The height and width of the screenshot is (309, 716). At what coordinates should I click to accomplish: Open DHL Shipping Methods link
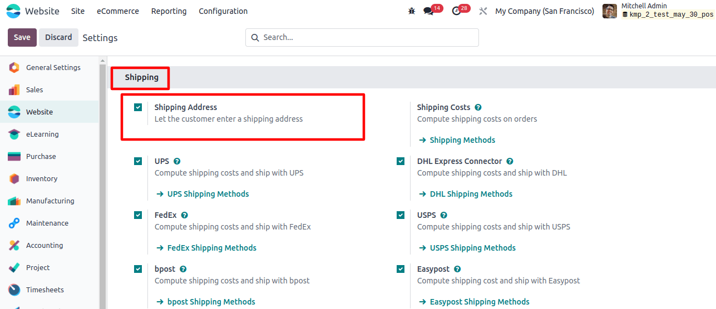(x=465, y=194)
